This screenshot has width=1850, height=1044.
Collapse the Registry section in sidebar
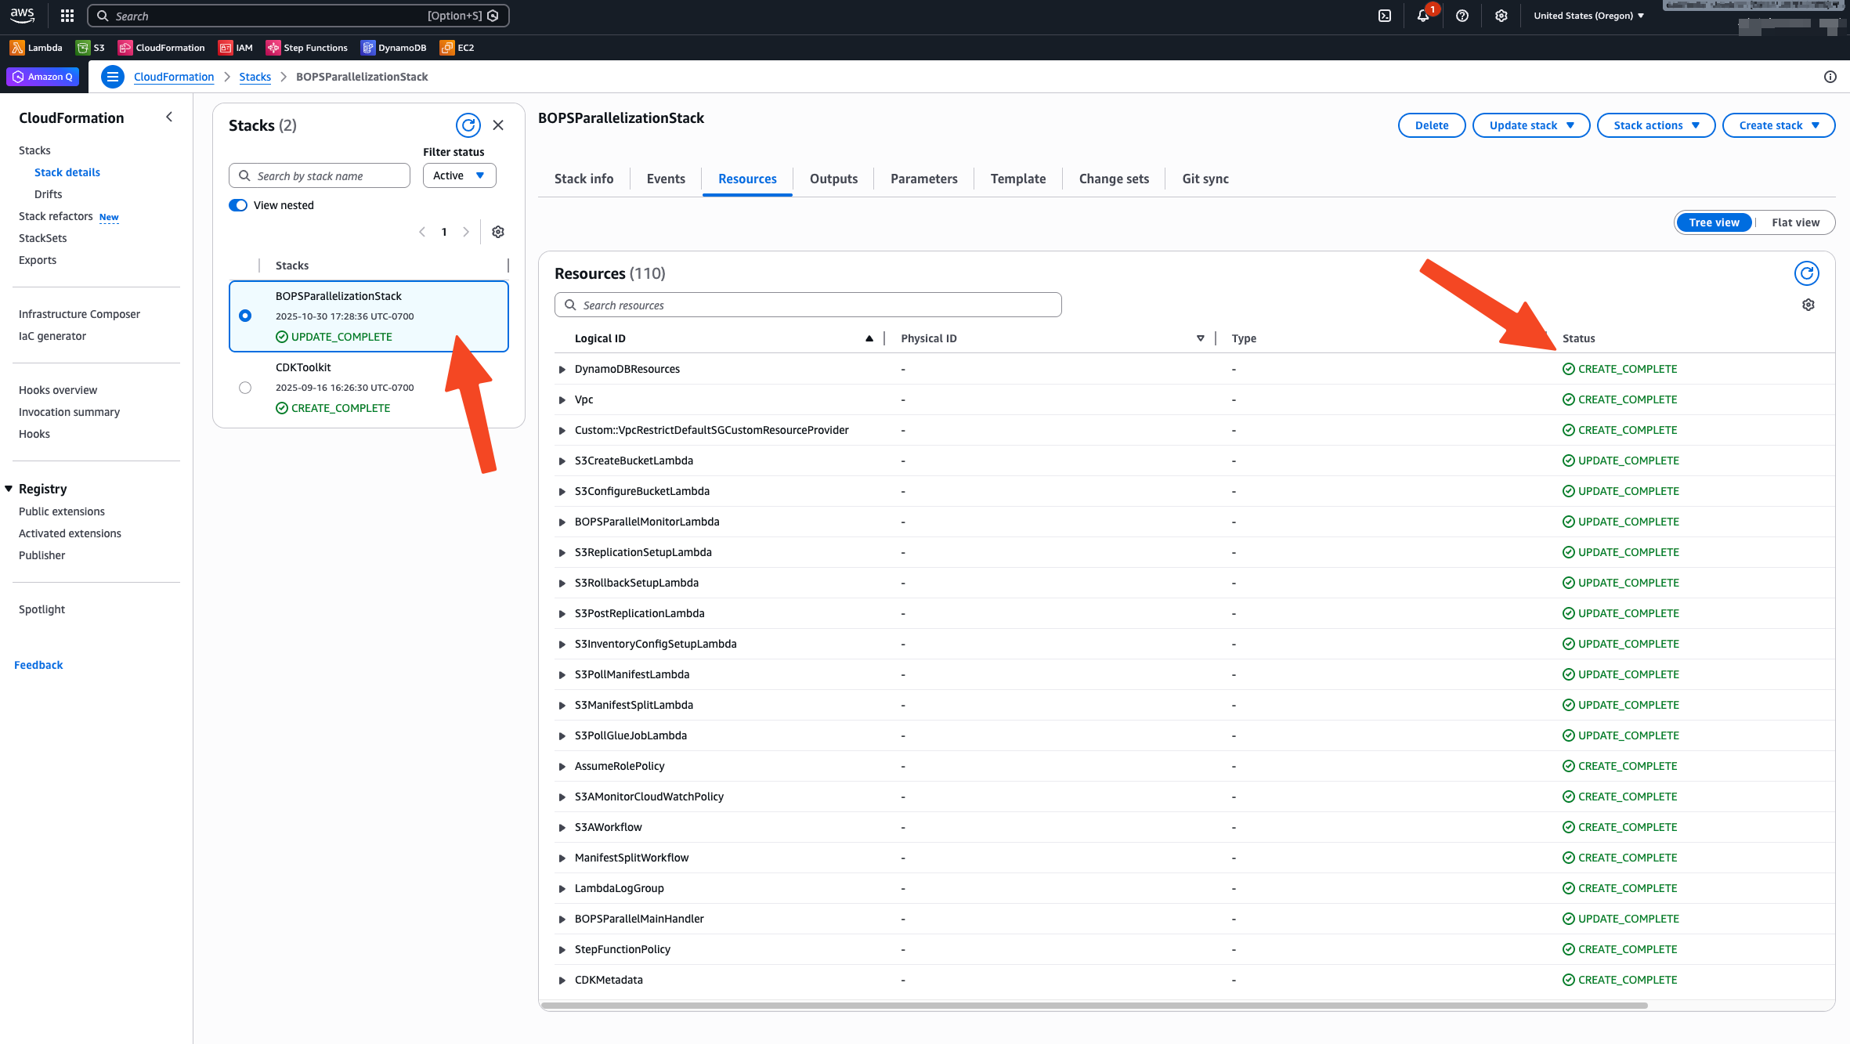point(9,489)
